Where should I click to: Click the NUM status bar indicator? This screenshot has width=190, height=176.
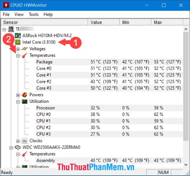point(163,172)
